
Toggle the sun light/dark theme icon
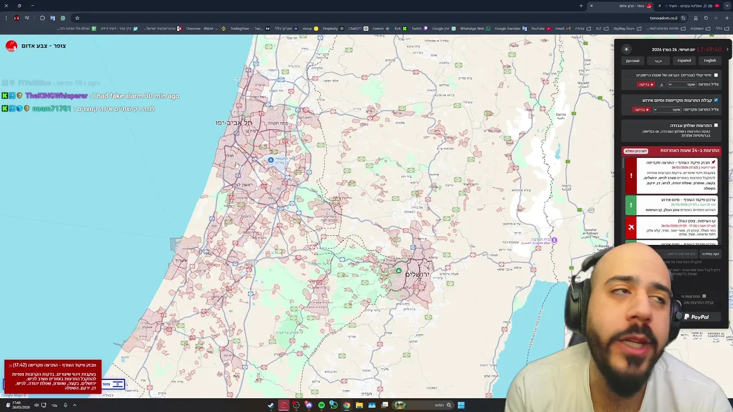(x=626, y=49)
